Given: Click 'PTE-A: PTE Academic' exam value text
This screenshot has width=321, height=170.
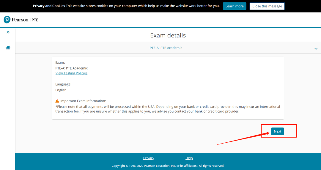Looking at the screenshot, I should pos(71,68).
